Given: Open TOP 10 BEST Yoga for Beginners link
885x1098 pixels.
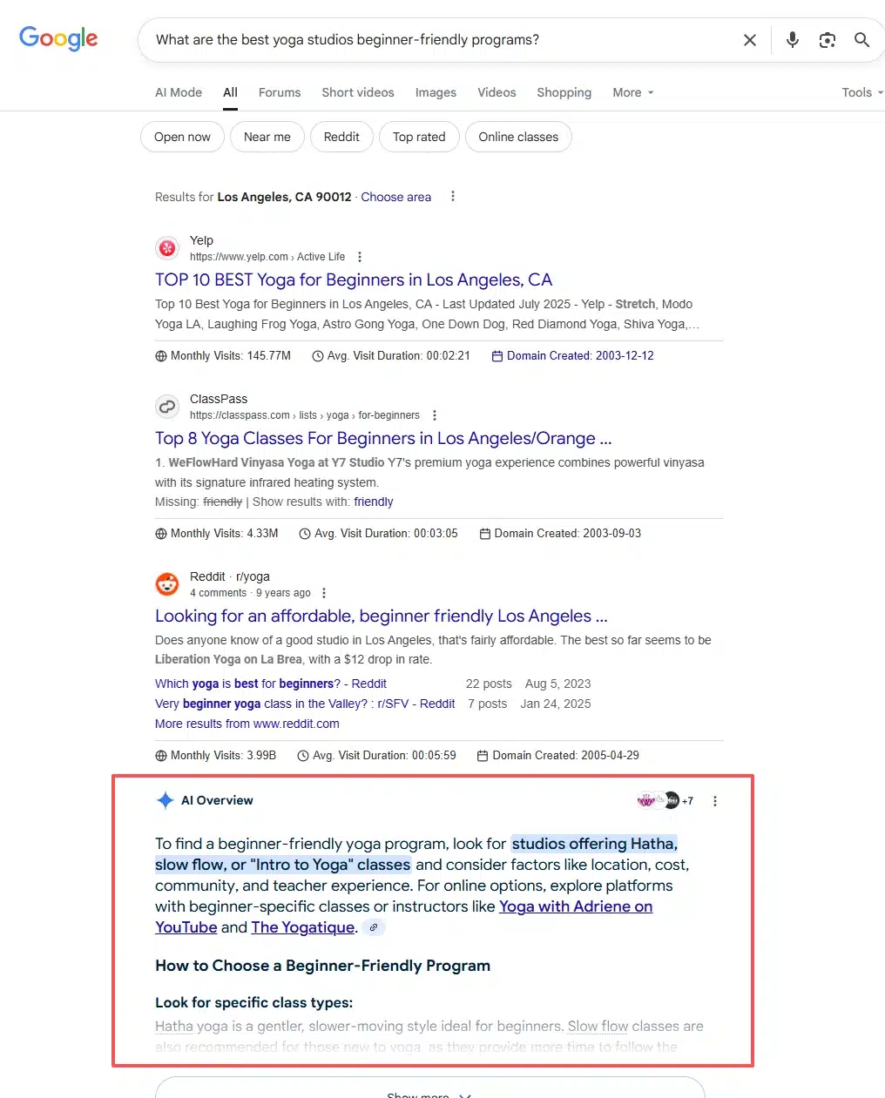Looking at the screenshot, I should pos(354,280).
